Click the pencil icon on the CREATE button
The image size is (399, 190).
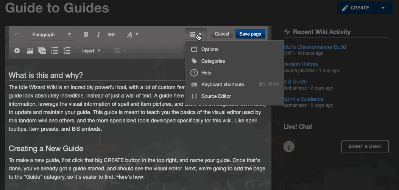(x=345, y=8)
